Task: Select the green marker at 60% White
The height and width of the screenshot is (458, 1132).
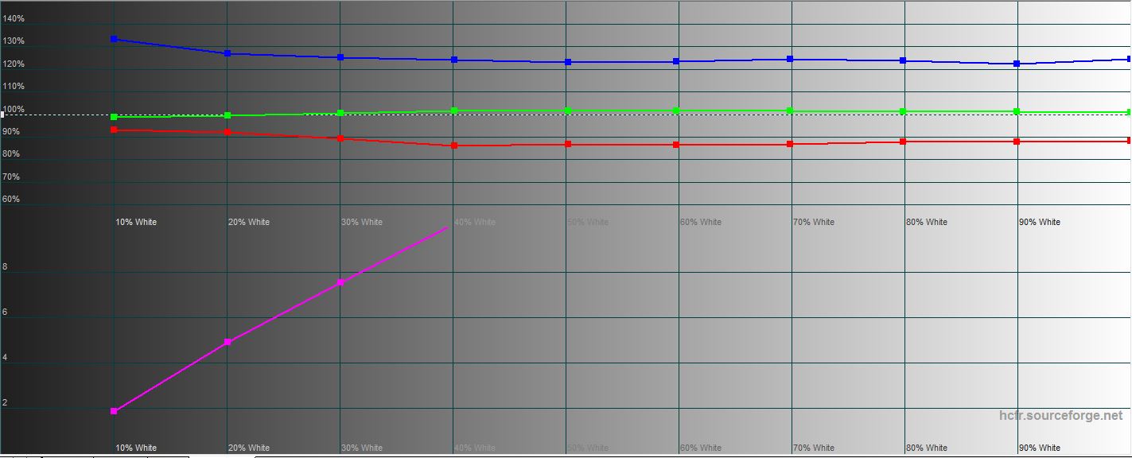Action: point(676,111)
